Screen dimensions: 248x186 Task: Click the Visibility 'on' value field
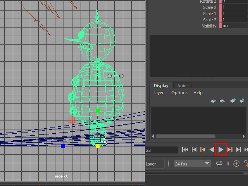pos(234,26)
